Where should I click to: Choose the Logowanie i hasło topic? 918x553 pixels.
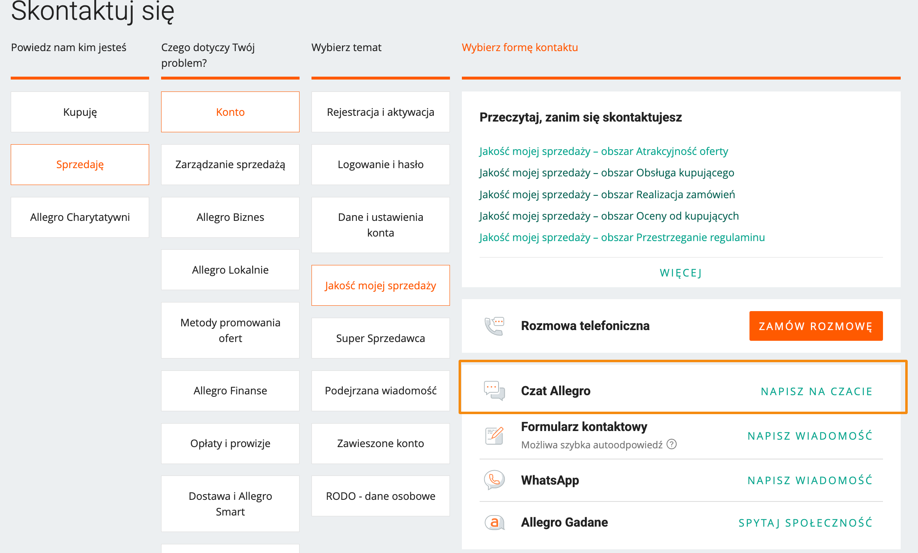pos(381,164)
